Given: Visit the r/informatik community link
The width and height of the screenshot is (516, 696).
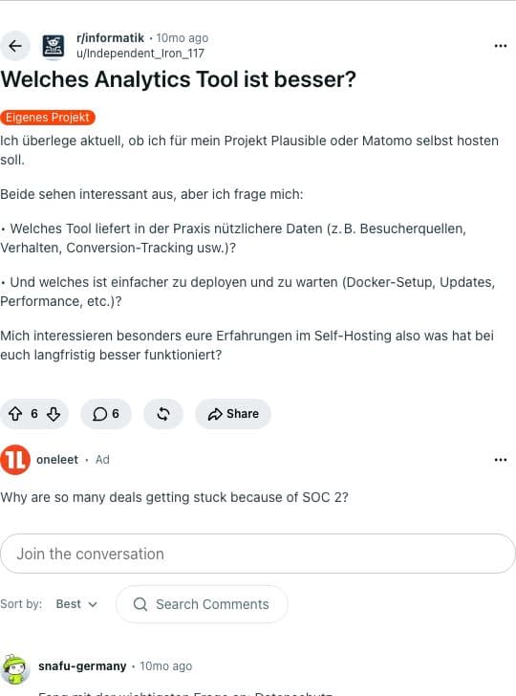Looking at the screenshot, I should [111, 38].
